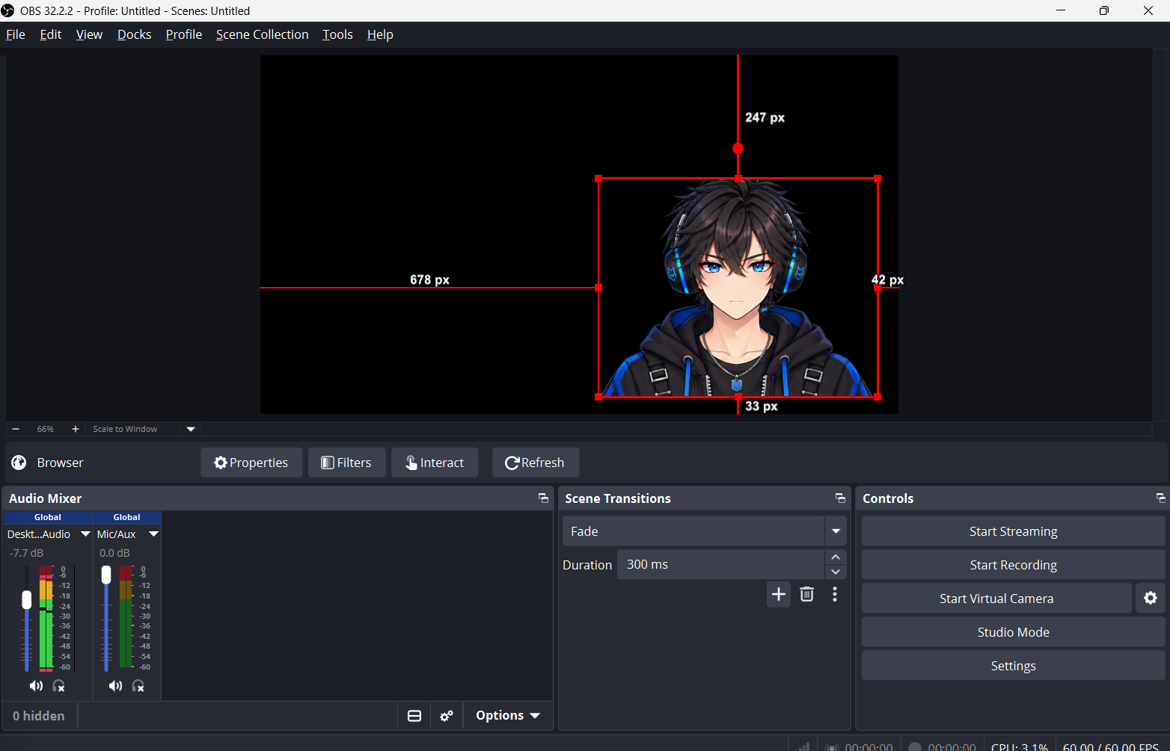Image resolution: width=1170 pixels, height=751 pixels.
Task: Adjust the Mic/Aux volume slider handle
Action: [x=106, y=574]
